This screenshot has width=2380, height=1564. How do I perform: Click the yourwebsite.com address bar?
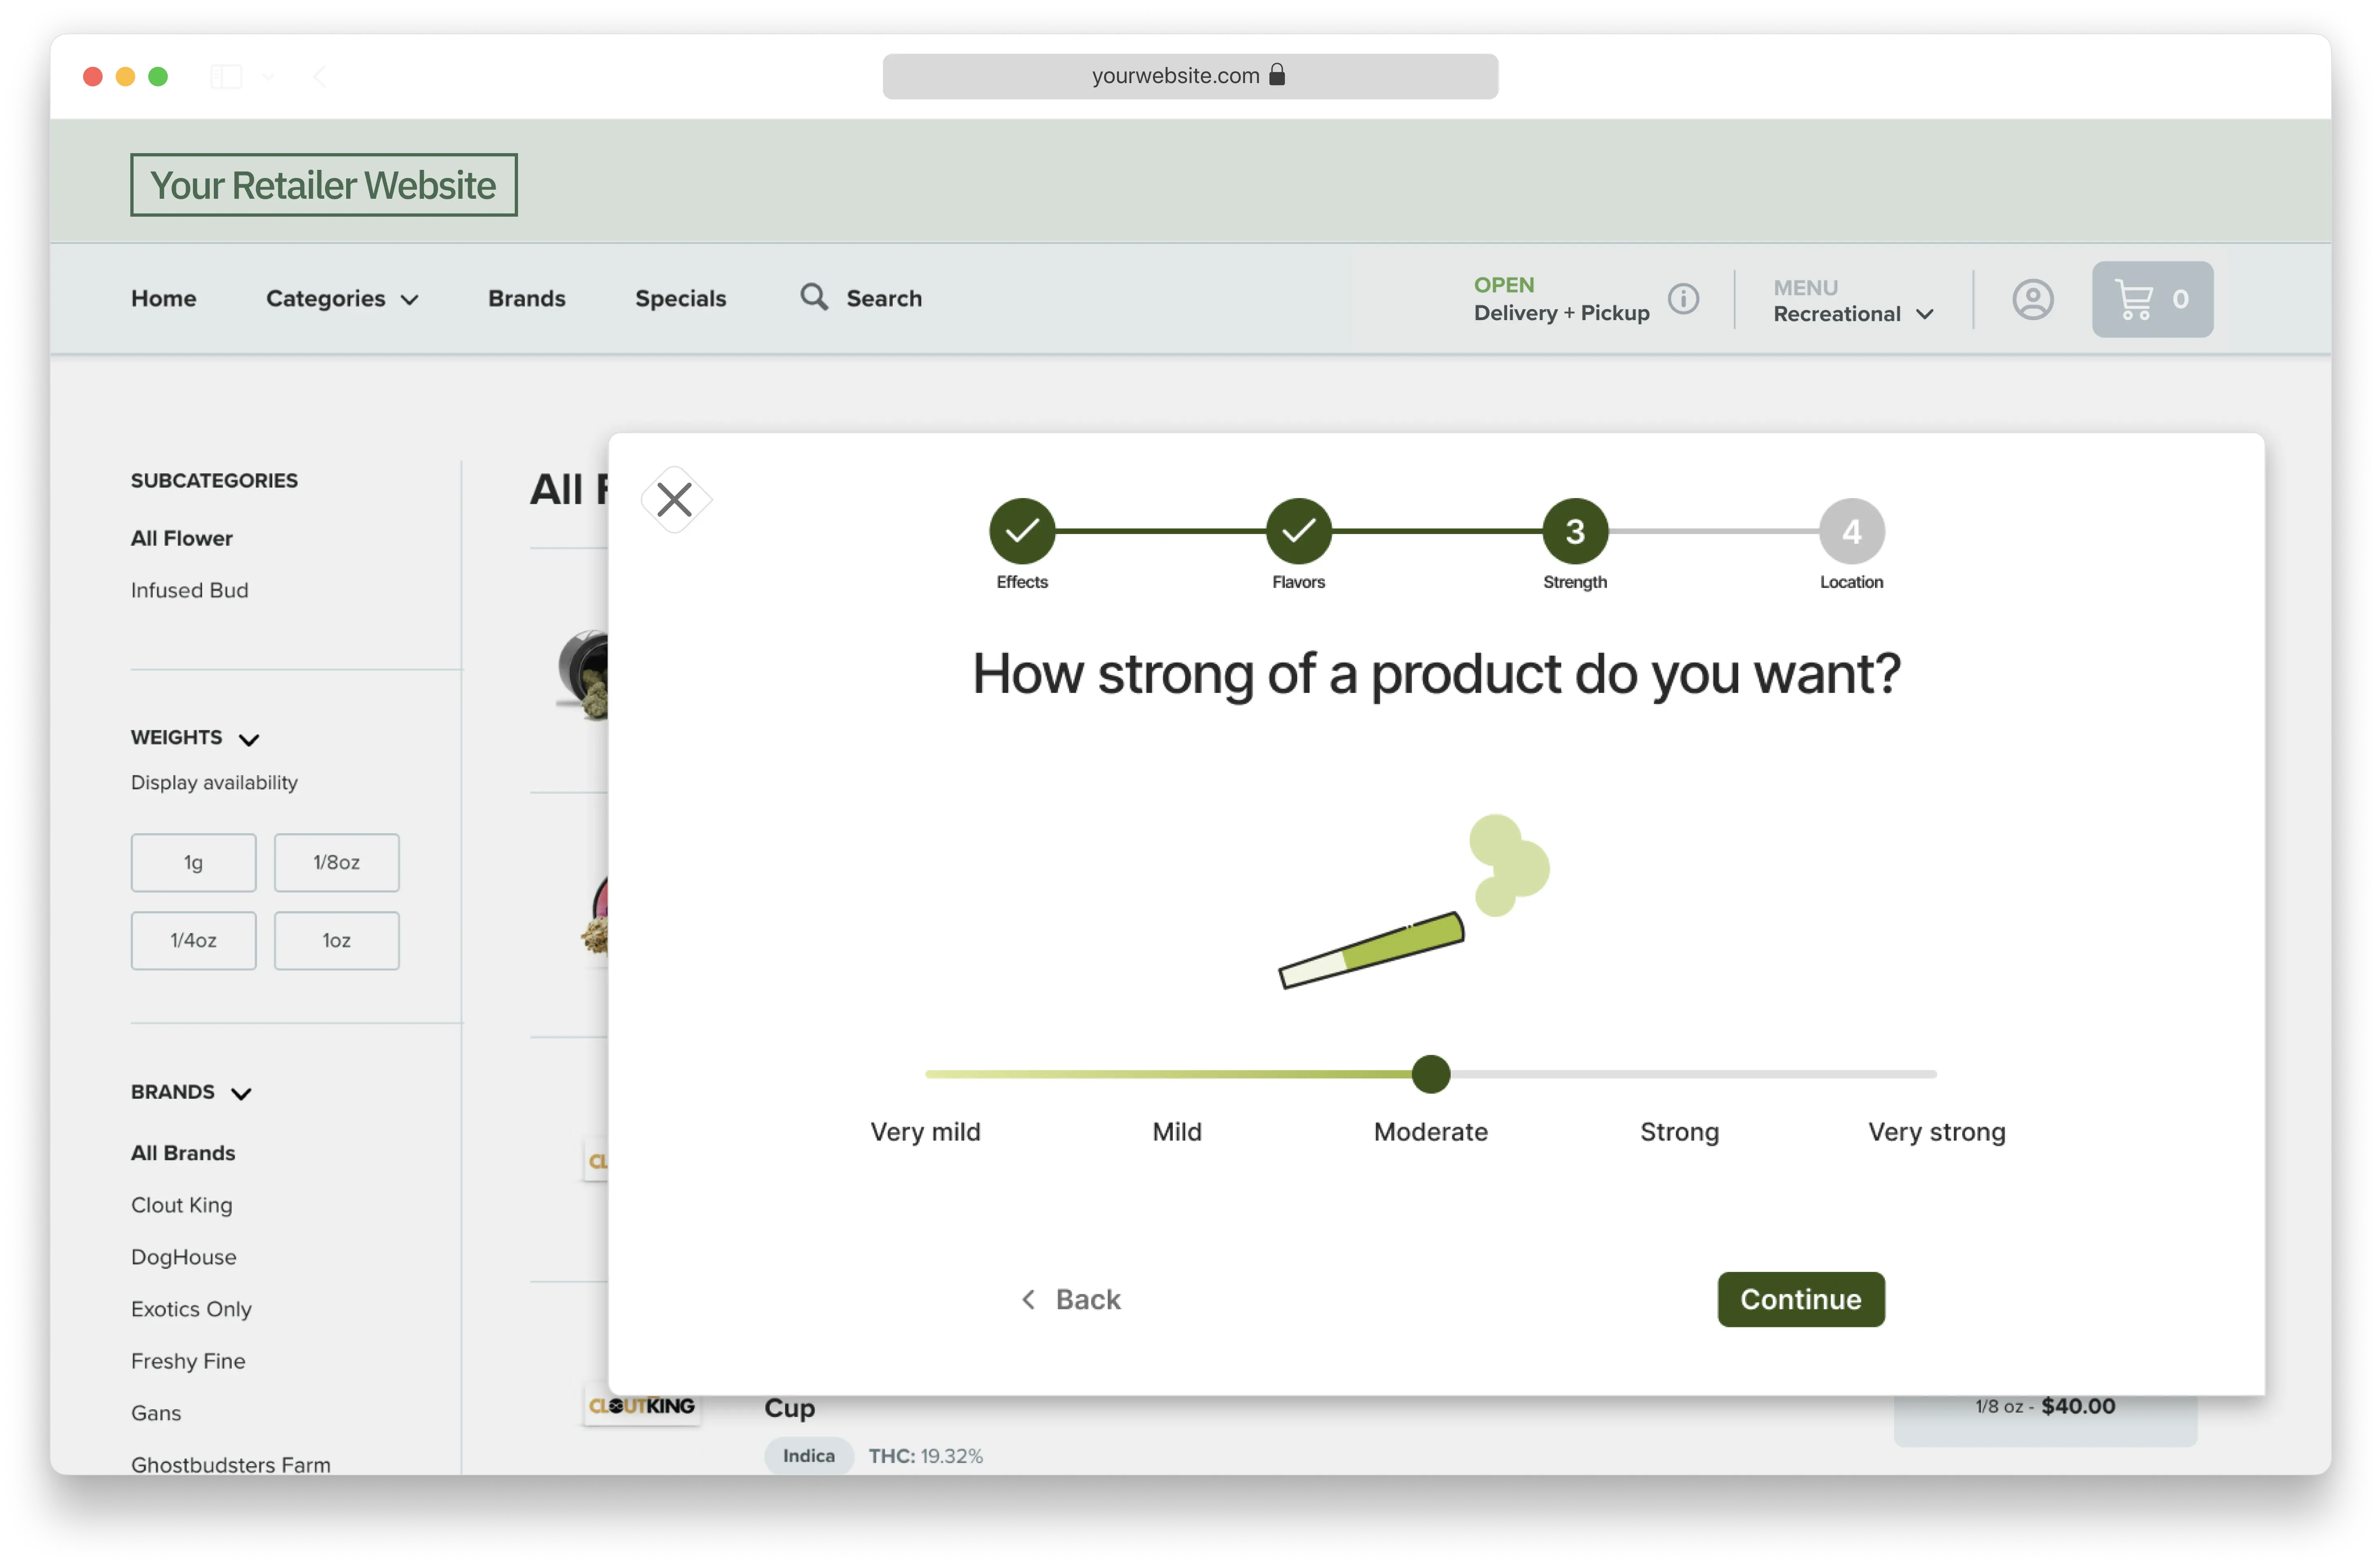tap(1190, 76)
